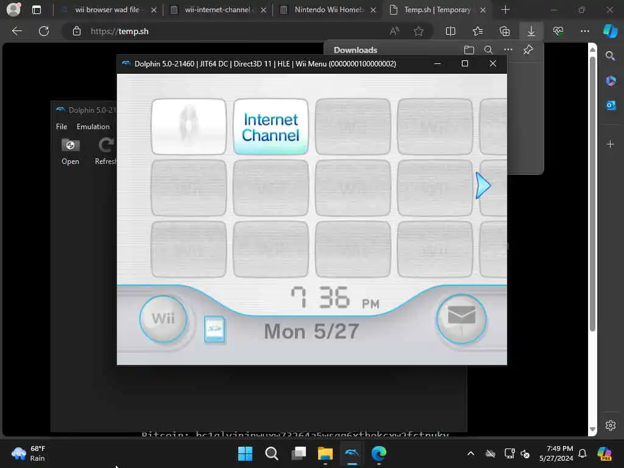
Task: Click Refresh icon in Dolphin toolbar
Action: tap(106, 151)
